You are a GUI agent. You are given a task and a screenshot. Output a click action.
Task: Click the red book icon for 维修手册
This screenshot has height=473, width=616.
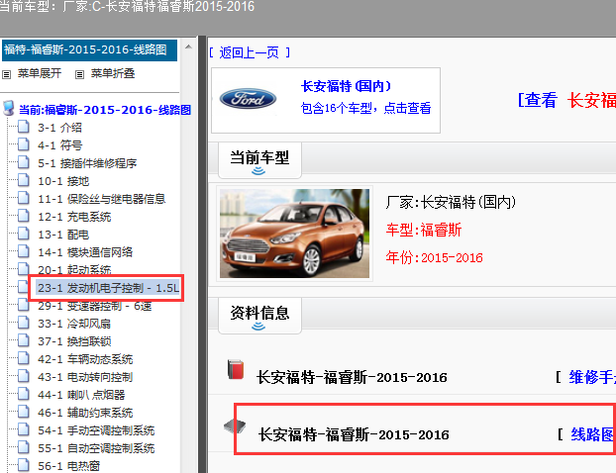(x=236, y=369)
